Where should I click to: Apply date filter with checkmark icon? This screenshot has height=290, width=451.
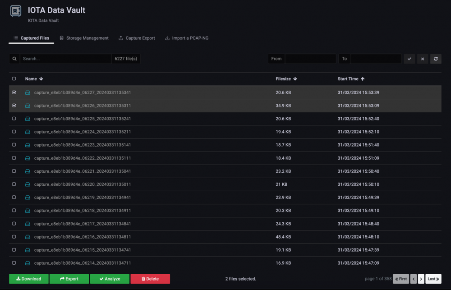[409, 59]
